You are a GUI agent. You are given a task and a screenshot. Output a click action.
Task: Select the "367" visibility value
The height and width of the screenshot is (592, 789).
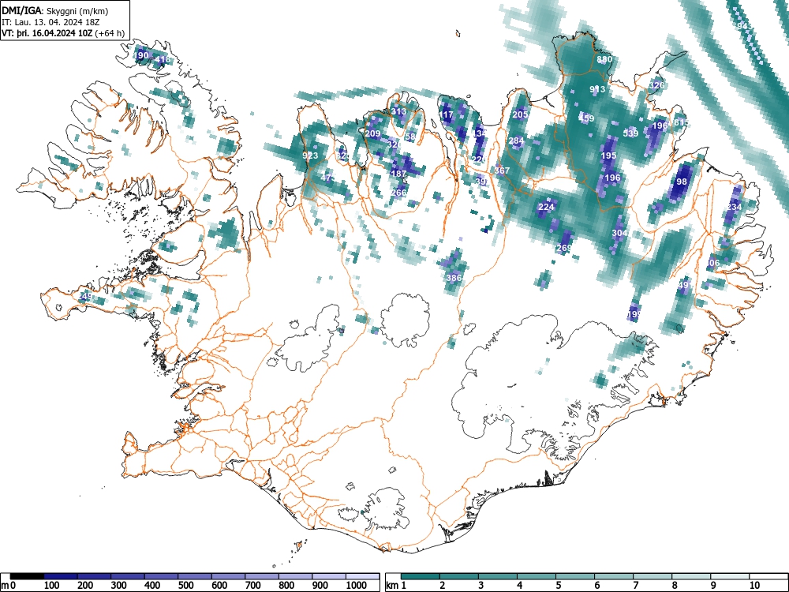click(502, 170)
